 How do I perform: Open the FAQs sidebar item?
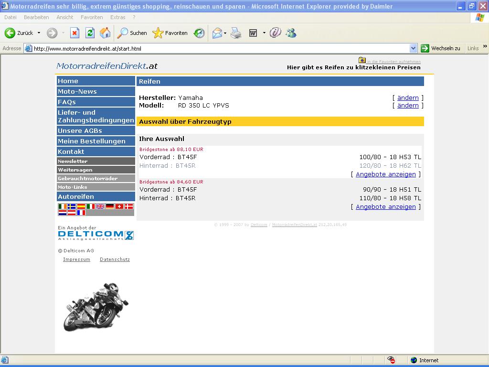96,102
